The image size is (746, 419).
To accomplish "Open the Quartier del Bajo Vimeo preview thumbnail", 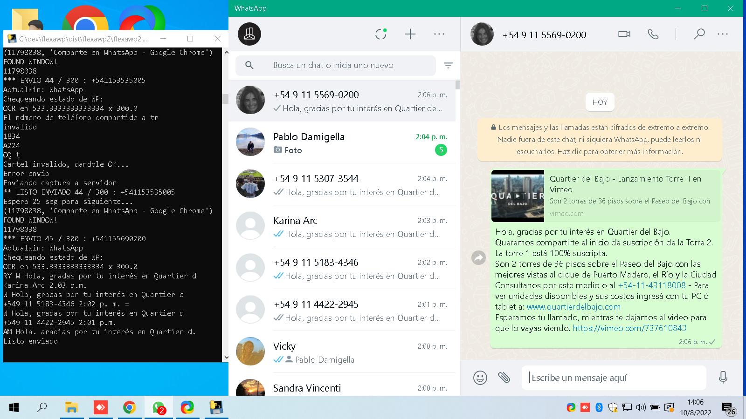I will [518, 196].
